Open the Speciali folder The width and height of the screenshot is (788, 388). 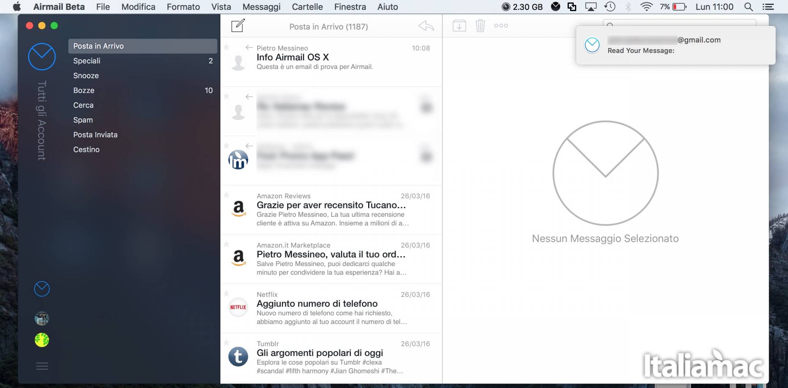click(142, 61)
